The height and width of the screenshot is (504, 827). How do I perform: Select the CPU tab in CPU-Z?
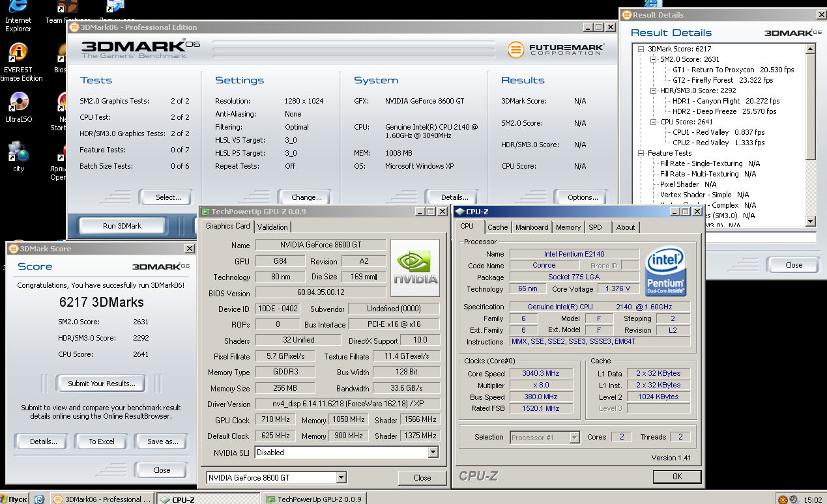pyautogui.click(x=467, y=226)
